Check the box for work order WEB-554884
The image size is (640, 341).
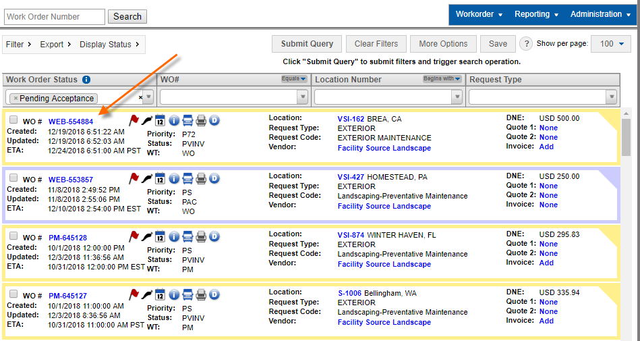13,120
